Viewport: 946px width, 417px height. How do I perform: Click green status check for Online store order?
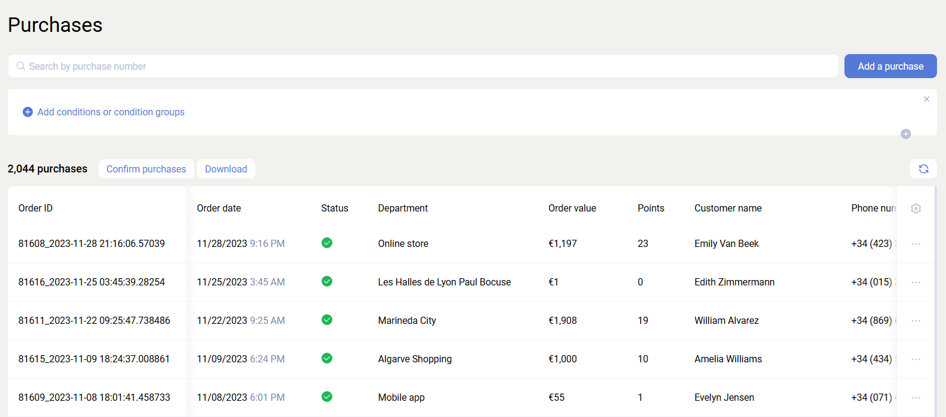[x=327, y=243]
